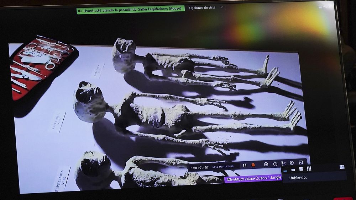Click the chevron next to Opciones de vista
The image size is (356, 200).
pos(222,7)
